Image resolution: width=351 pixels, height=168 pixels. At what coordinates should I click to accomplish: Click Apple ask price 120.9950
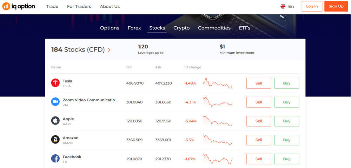pyautogui.click(x=163, y=121)
